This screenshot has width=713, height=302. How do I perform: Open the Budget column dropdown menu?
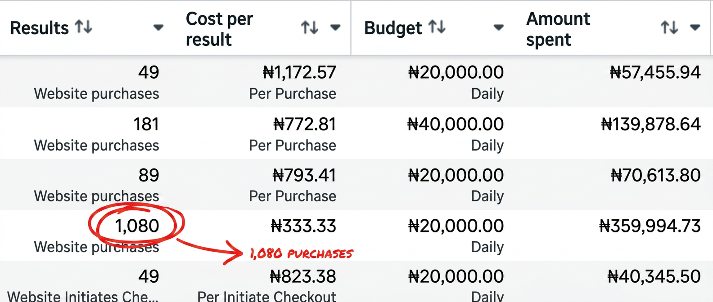pyautogui.click(x=498, y=27)
